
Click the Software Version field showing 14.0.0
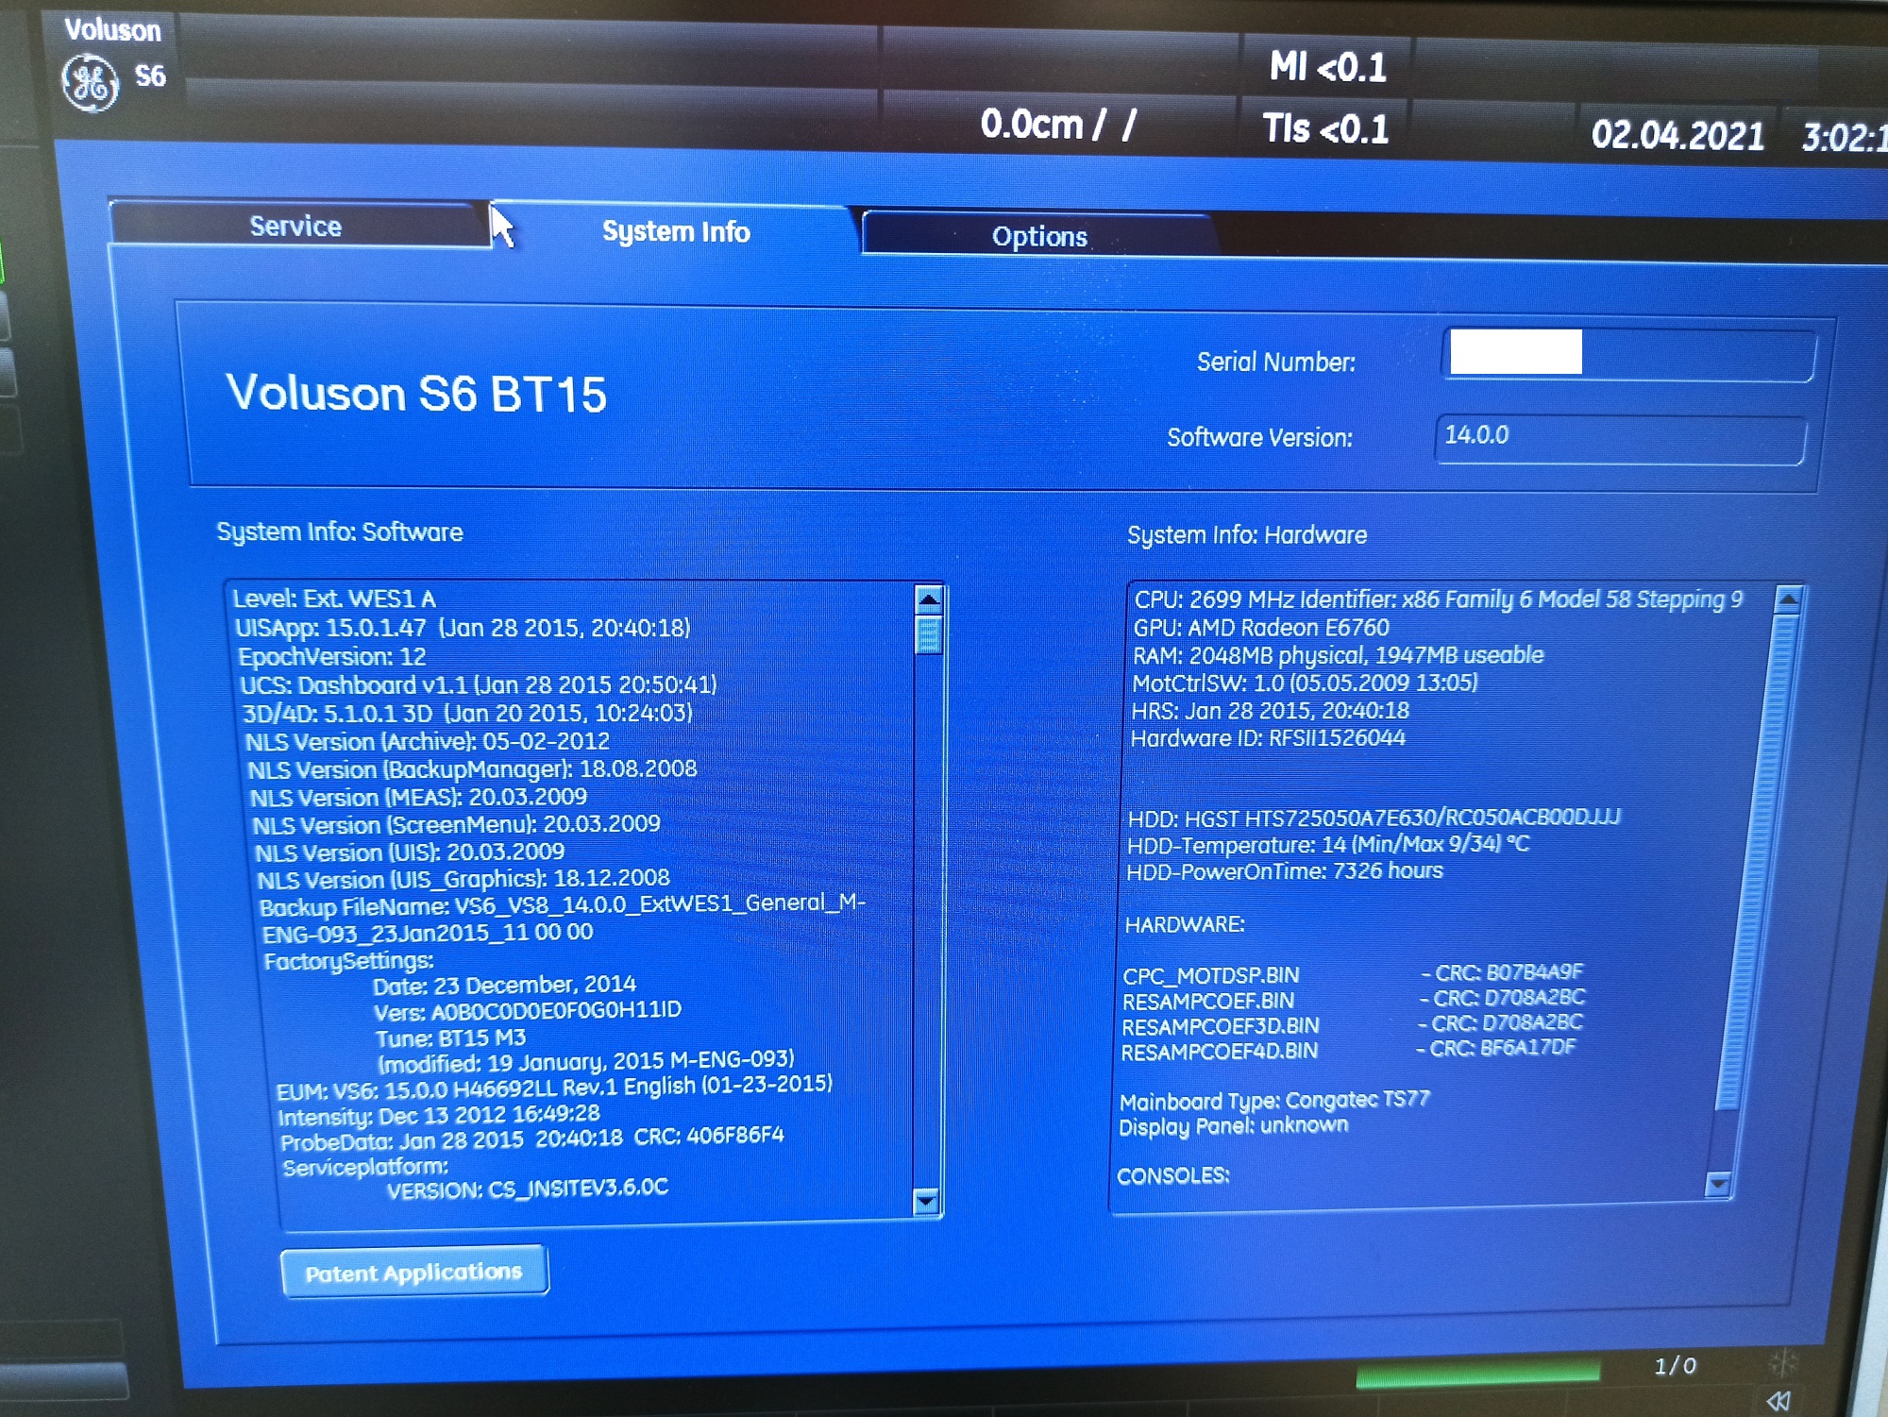click(x=1618, y=437)
